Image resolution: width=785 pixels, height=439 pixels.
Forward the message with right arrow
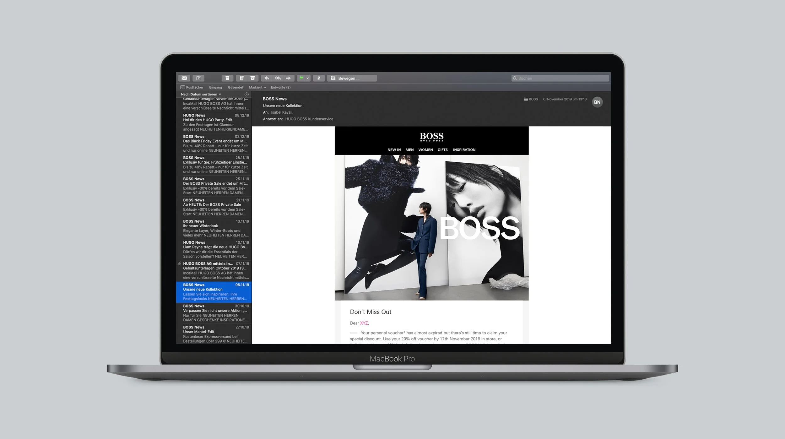click(x=289, y=78)
